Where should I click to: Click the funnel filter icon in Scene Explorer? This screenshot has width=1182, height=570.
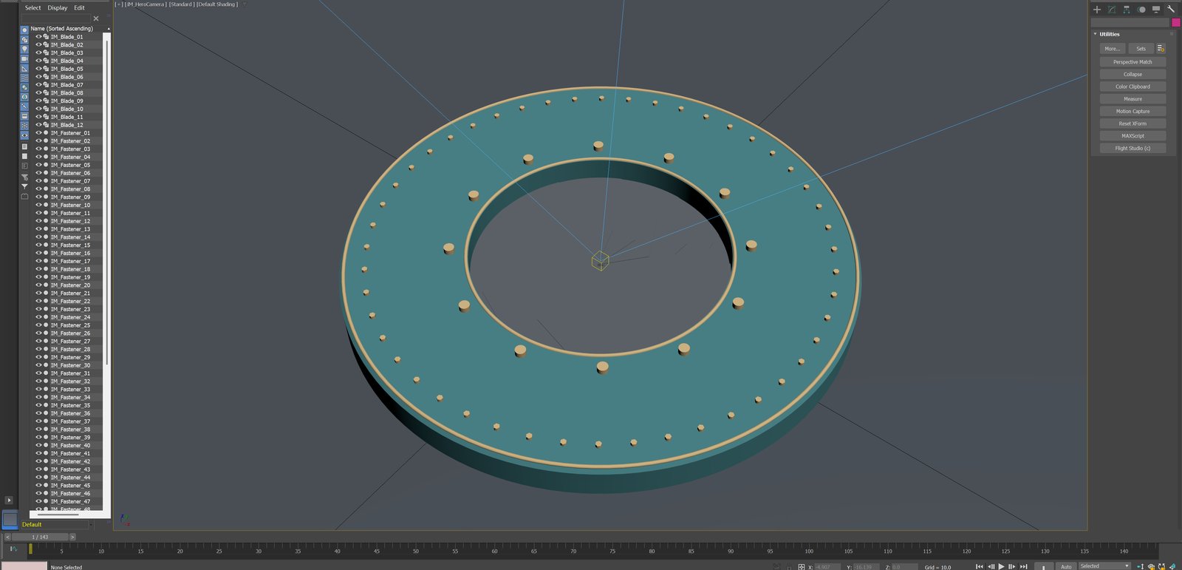pos(24,187)
